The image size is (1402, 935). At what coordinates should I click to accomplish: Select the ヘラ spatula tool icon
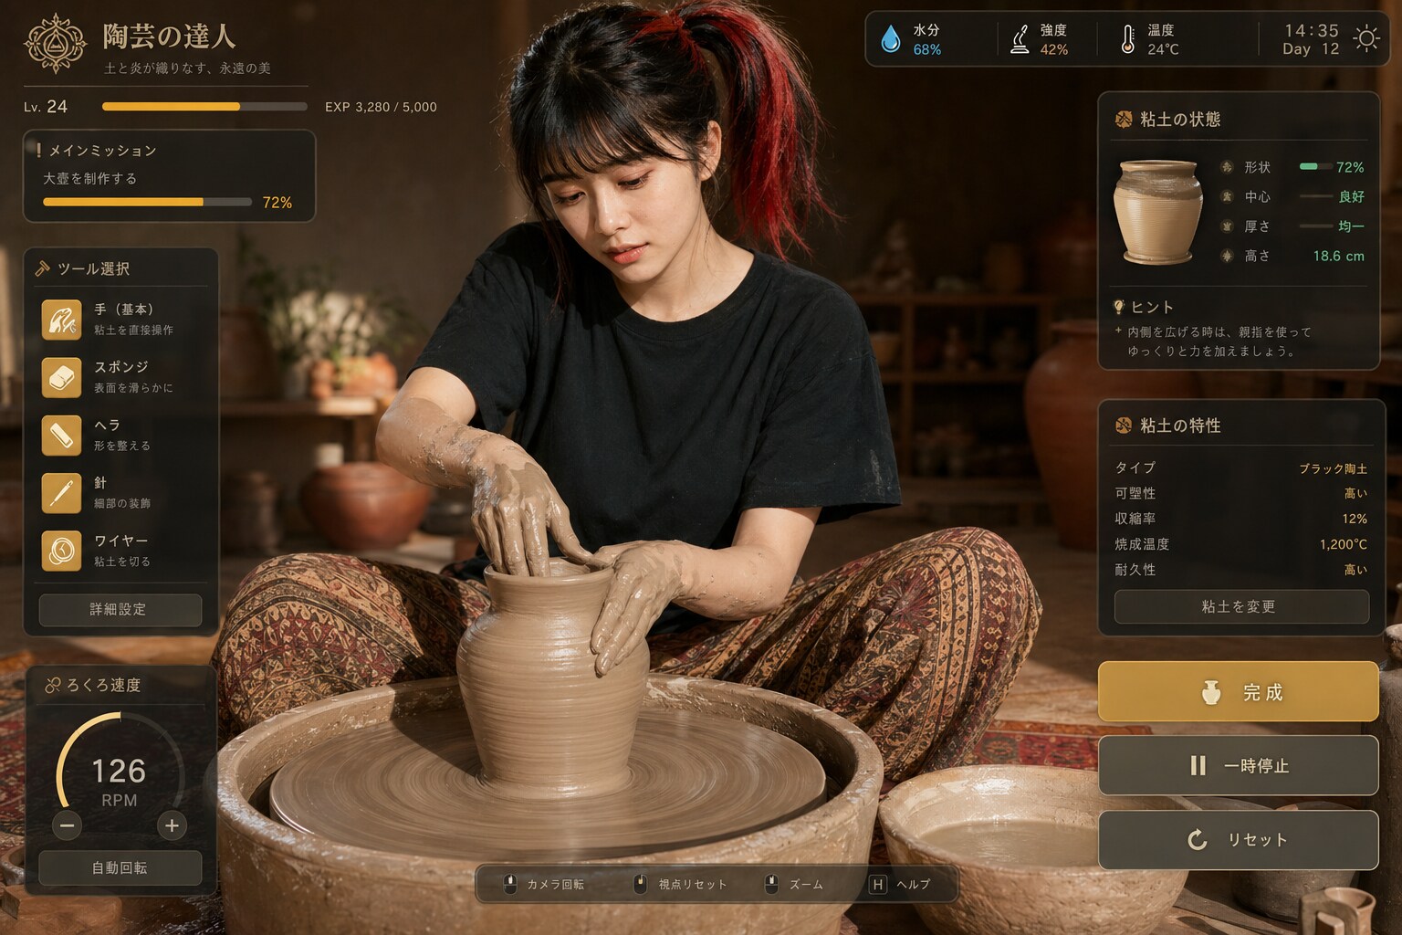[x=61, y=436]
